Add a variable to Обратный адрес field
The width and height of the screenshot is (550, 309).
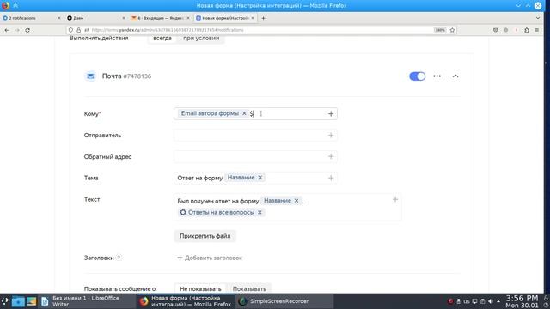(330, 156)
